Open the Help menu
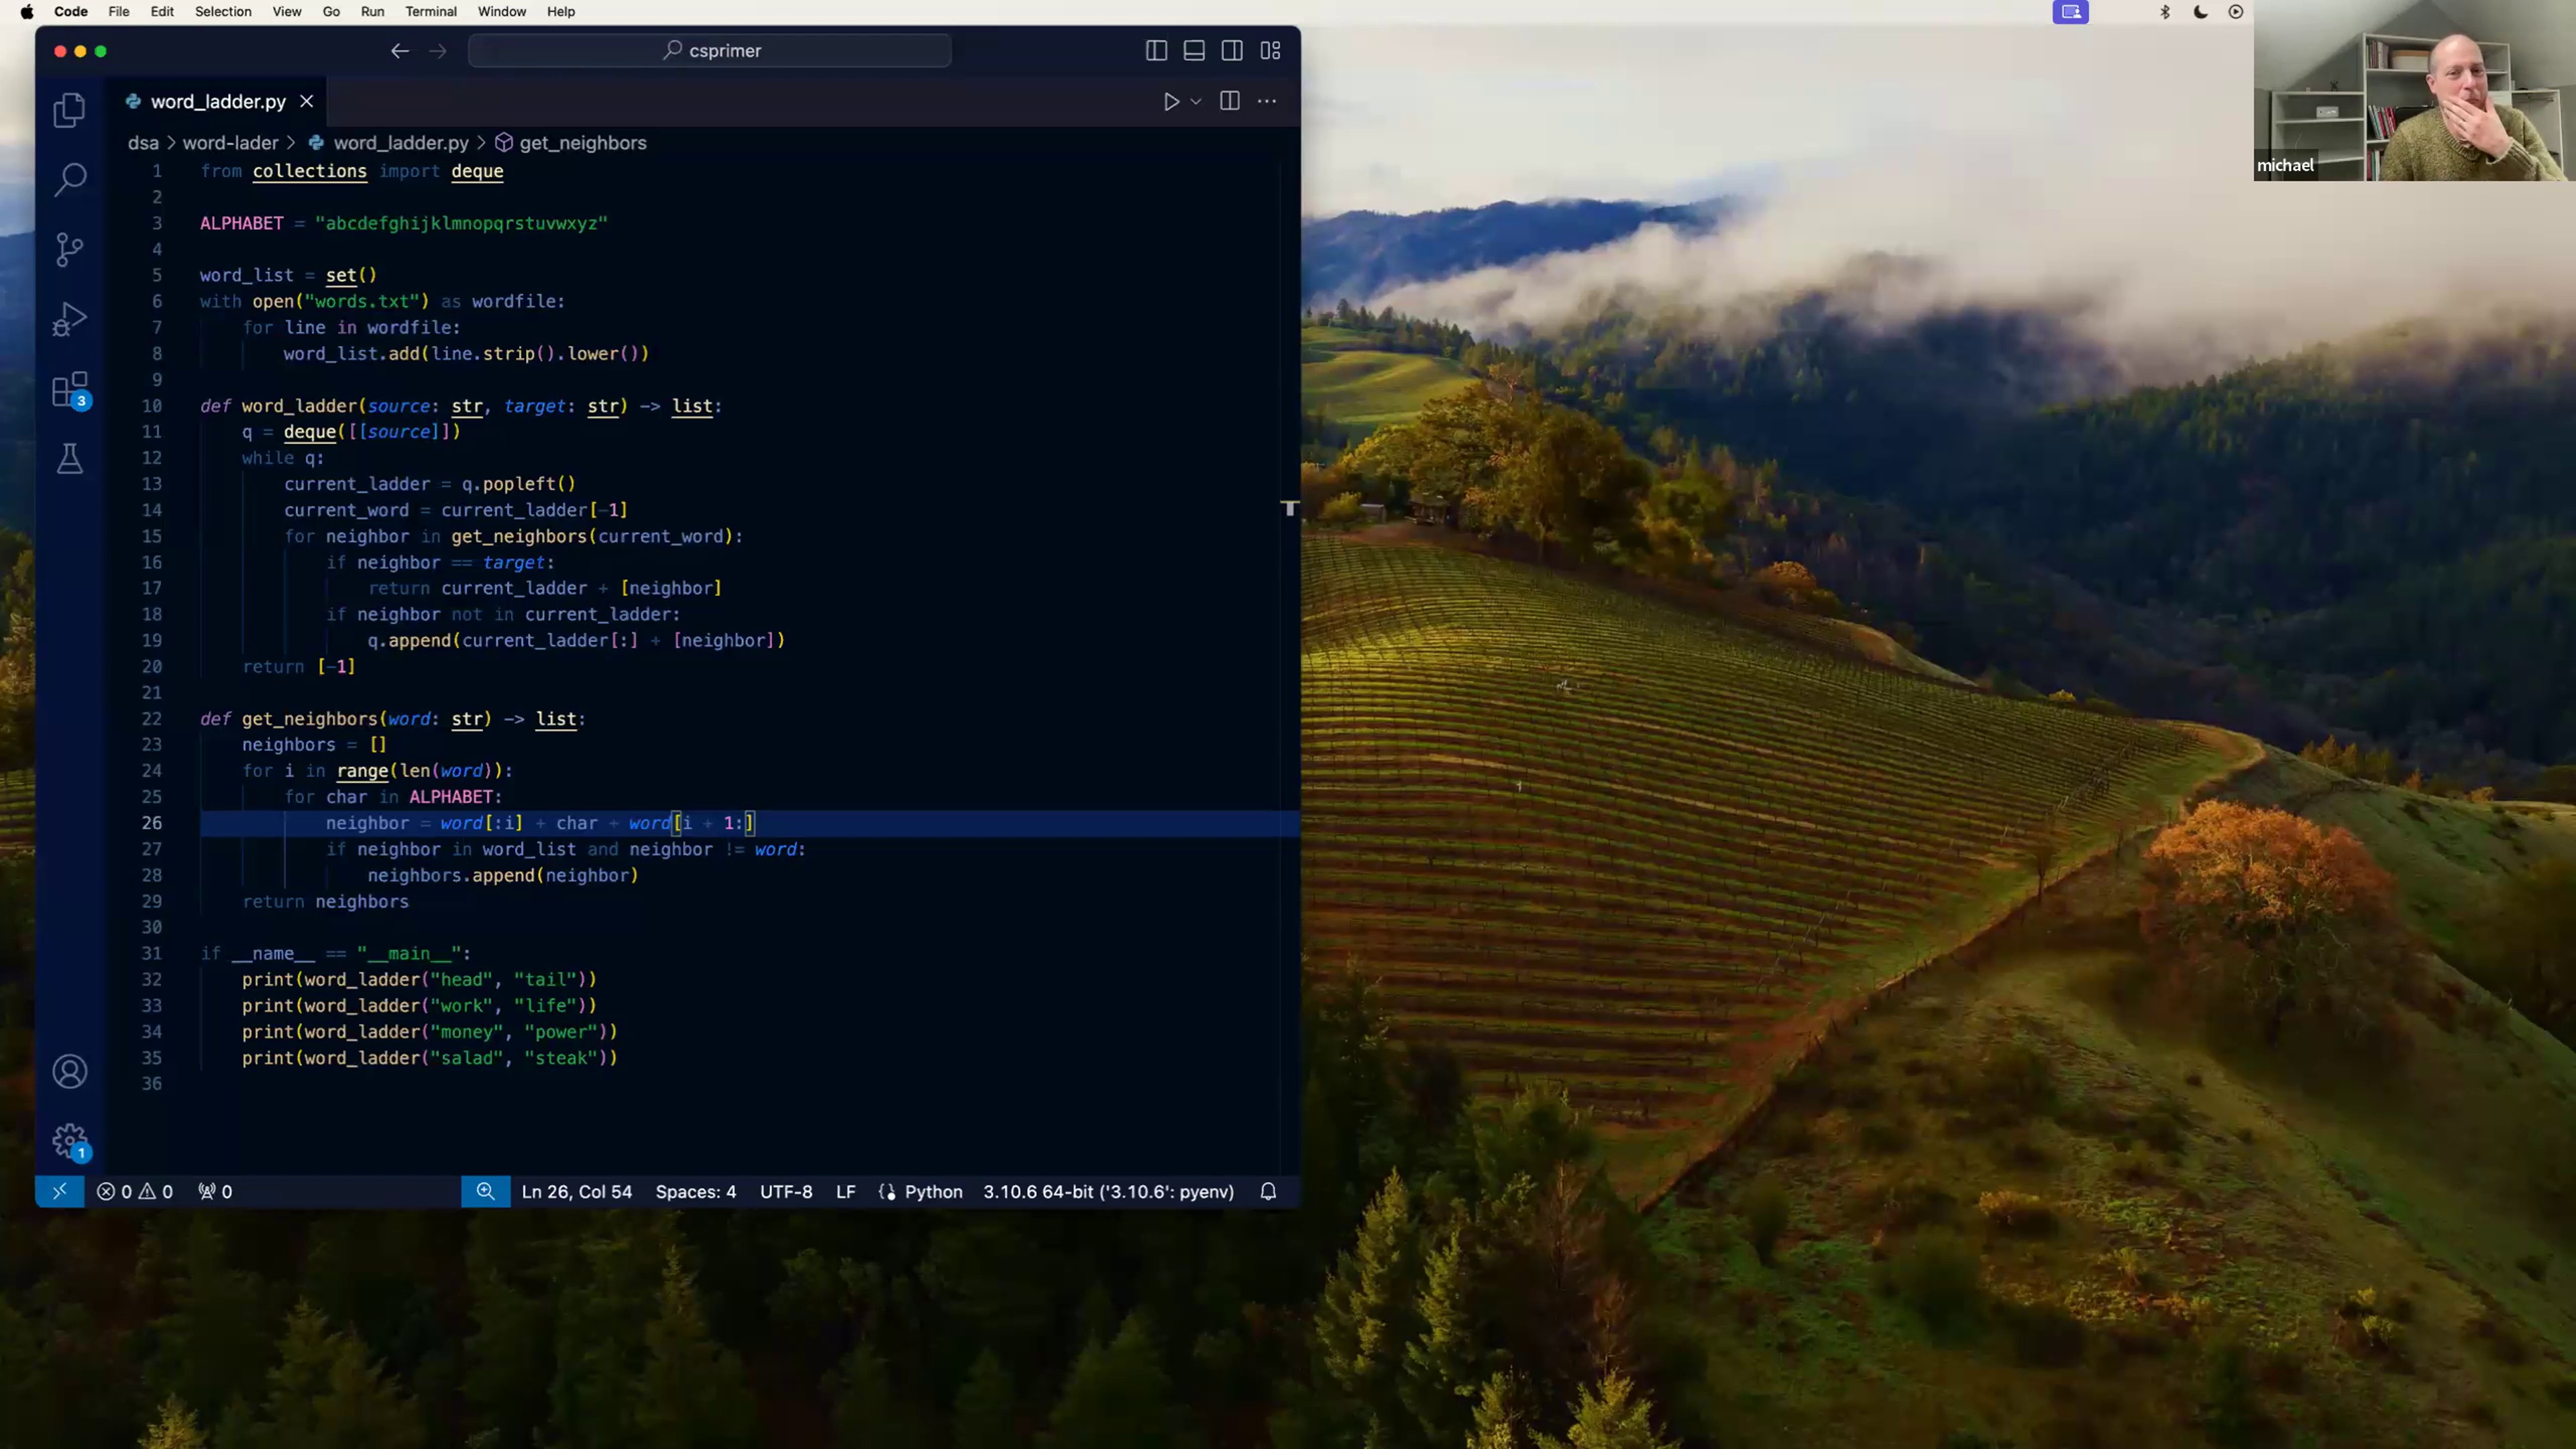Screen dimensions: 2576x1449 point(561,12)
